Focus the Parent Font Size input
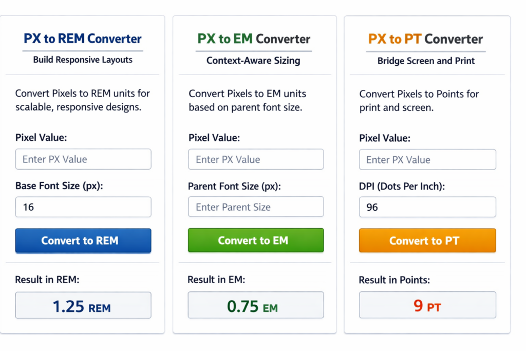The image size is (526, 351). pyautogui.click(x=256, y=207)
